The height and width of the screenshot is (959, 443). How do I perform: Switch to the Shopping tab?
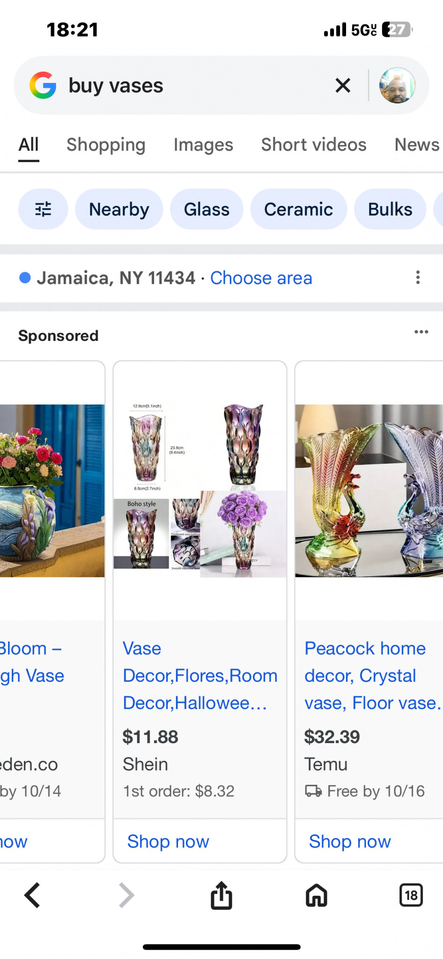pyautogui.click(x=106, y=145)
